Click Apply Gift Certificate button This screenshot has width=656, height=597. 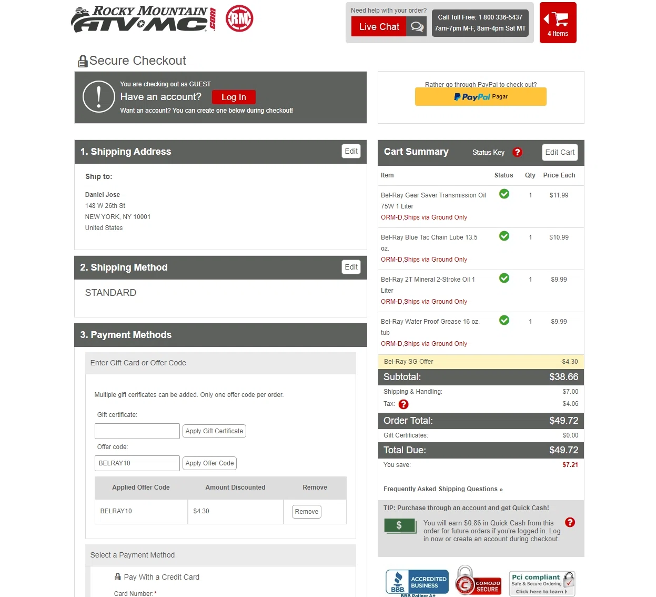214,431
